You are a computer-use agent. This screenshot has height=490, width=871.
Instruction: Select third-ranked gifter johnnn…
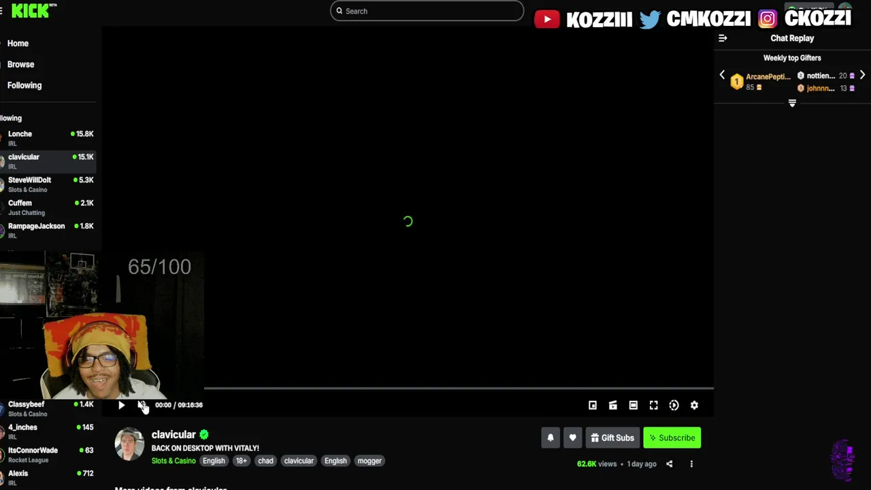[x=821, y=88]
